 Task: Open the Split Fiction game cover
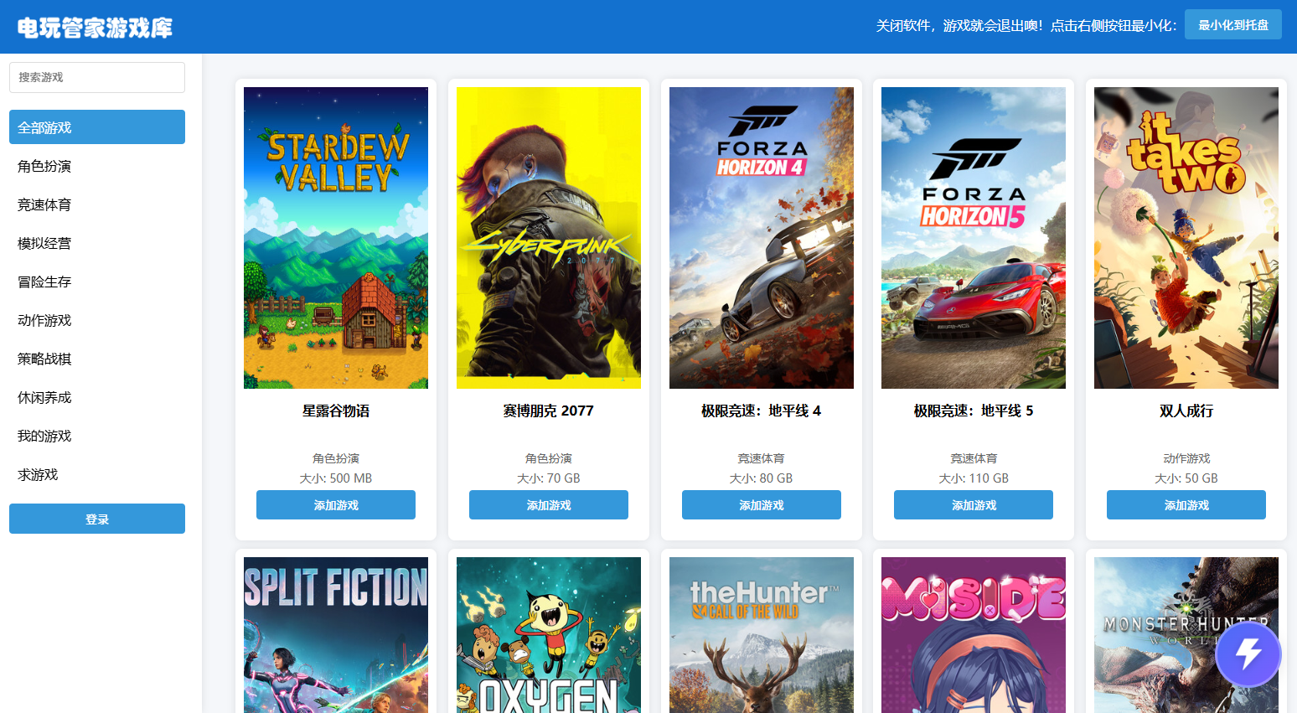pyautogui.click(x=336, y=634)
